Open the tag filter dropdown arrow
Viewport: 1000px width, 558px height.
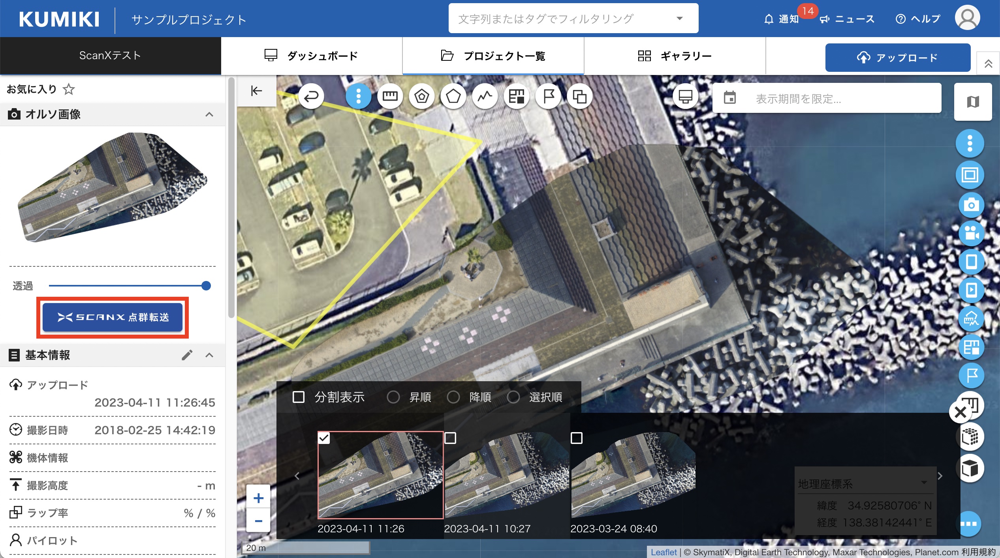coord(679,19)
